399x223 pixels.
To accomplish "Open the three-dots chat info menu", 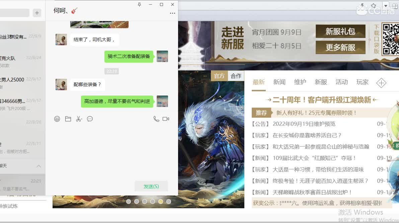I will [x=172, y=13].
